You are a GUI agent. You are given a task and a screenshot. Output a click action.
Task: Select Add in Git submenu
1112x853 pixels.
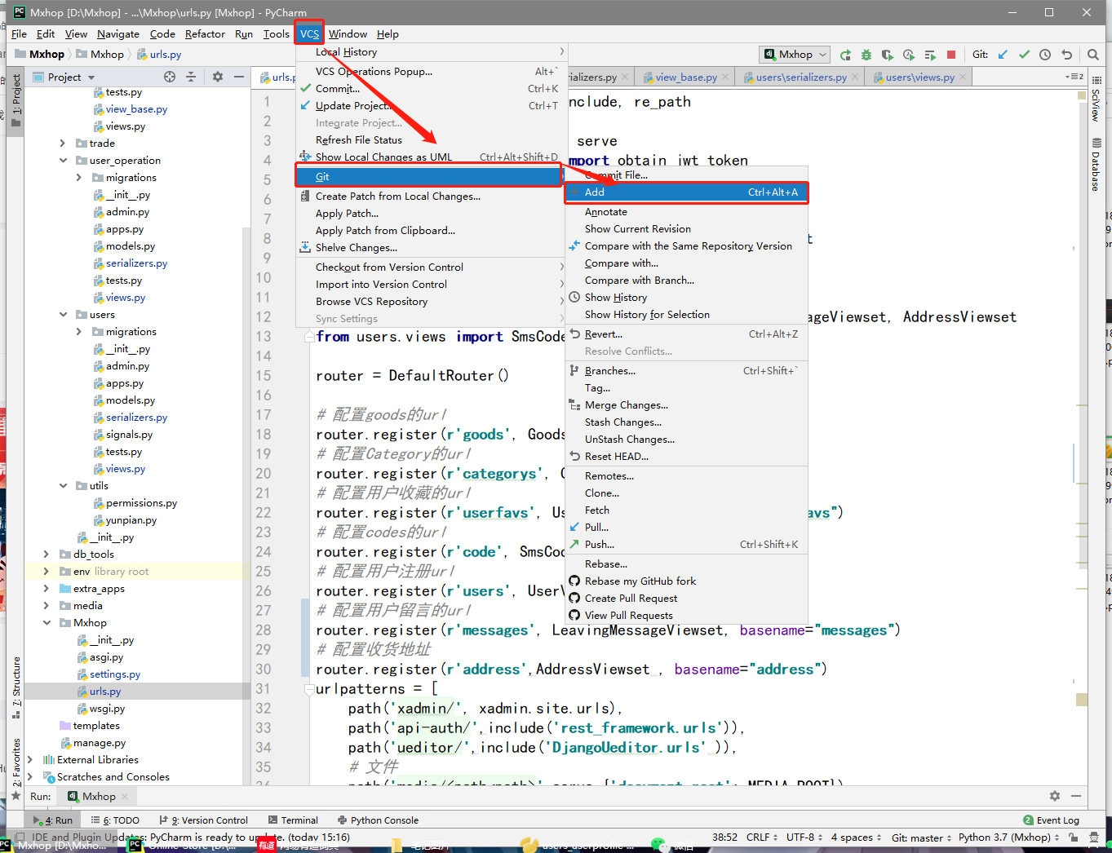(595, 192)
